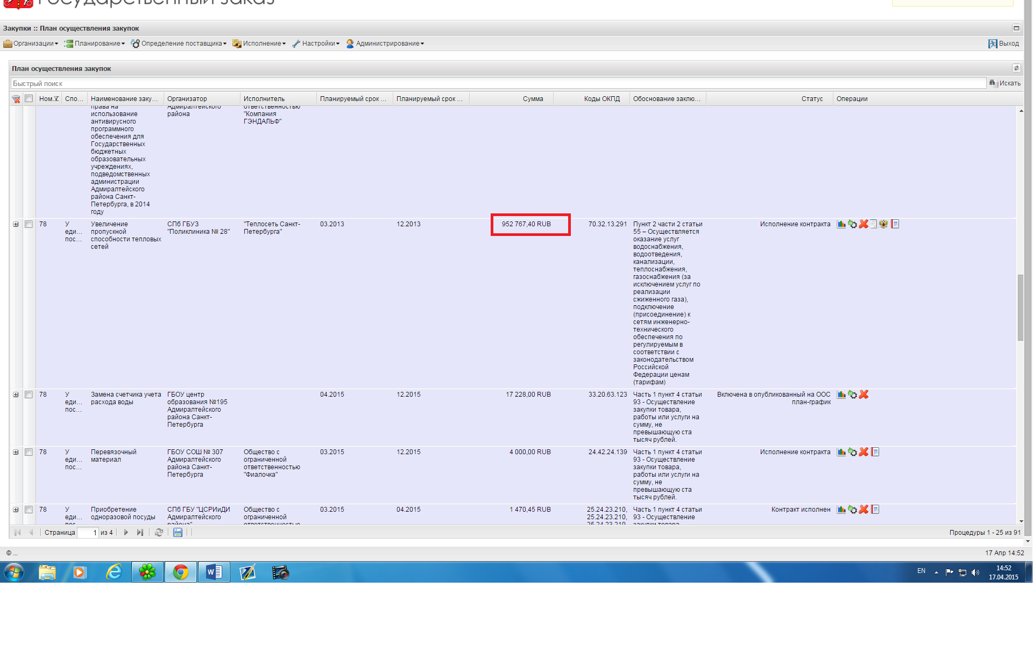
Task: Open ICQ flower icon in taskbar
Action: (147, 572)
